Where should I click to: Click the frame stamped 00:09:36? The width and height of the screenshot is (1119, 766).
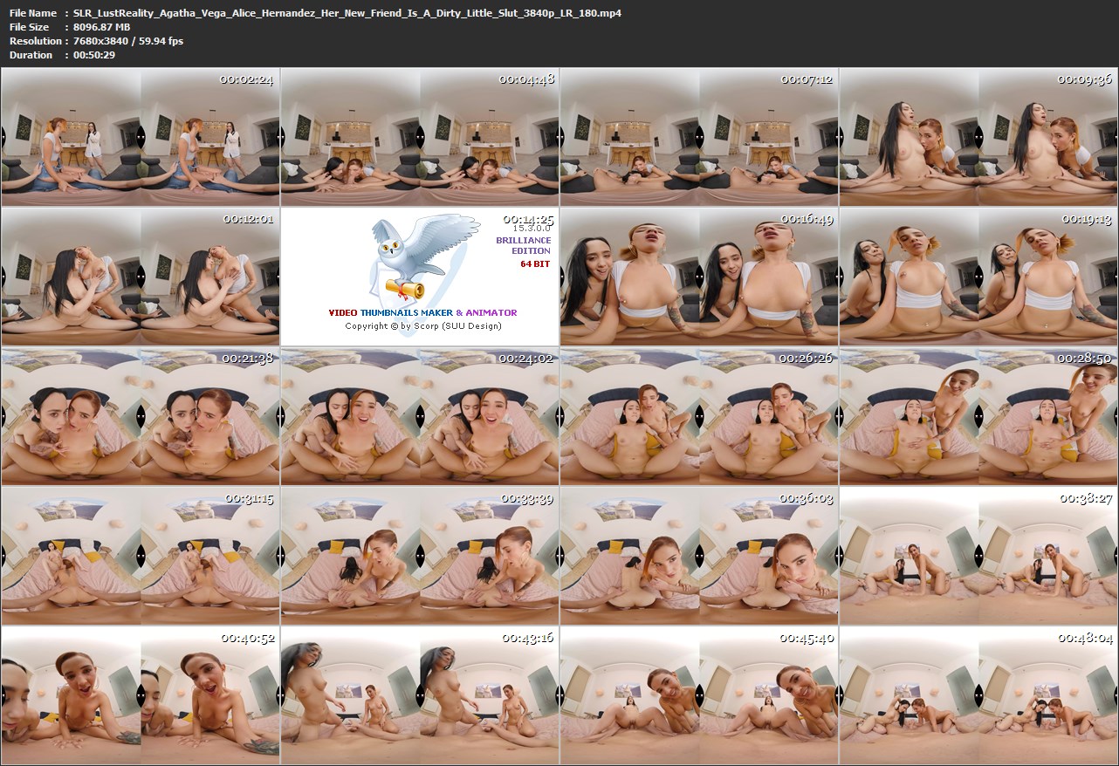978,137
